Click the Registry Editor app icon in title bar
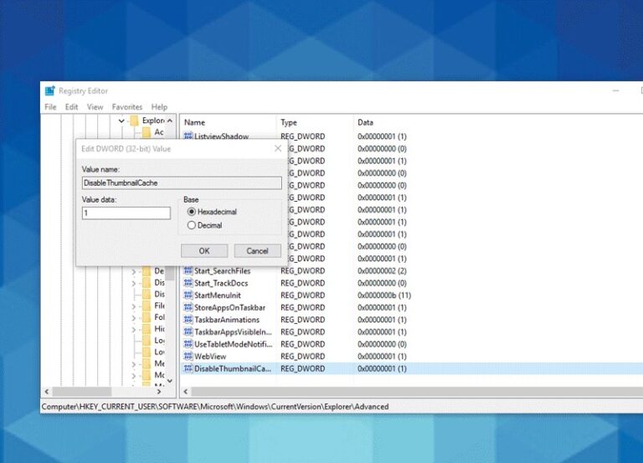 (x=50, y=90)
